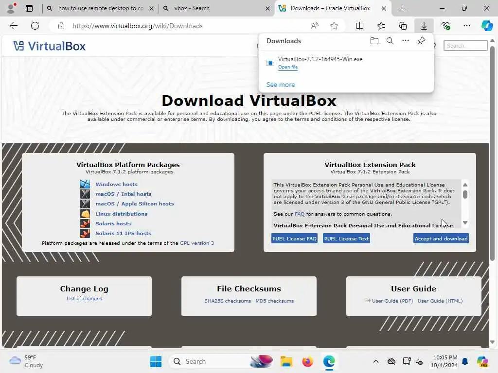
Task: Click Open file under VirtualBox exe
Action: [288, 67]
